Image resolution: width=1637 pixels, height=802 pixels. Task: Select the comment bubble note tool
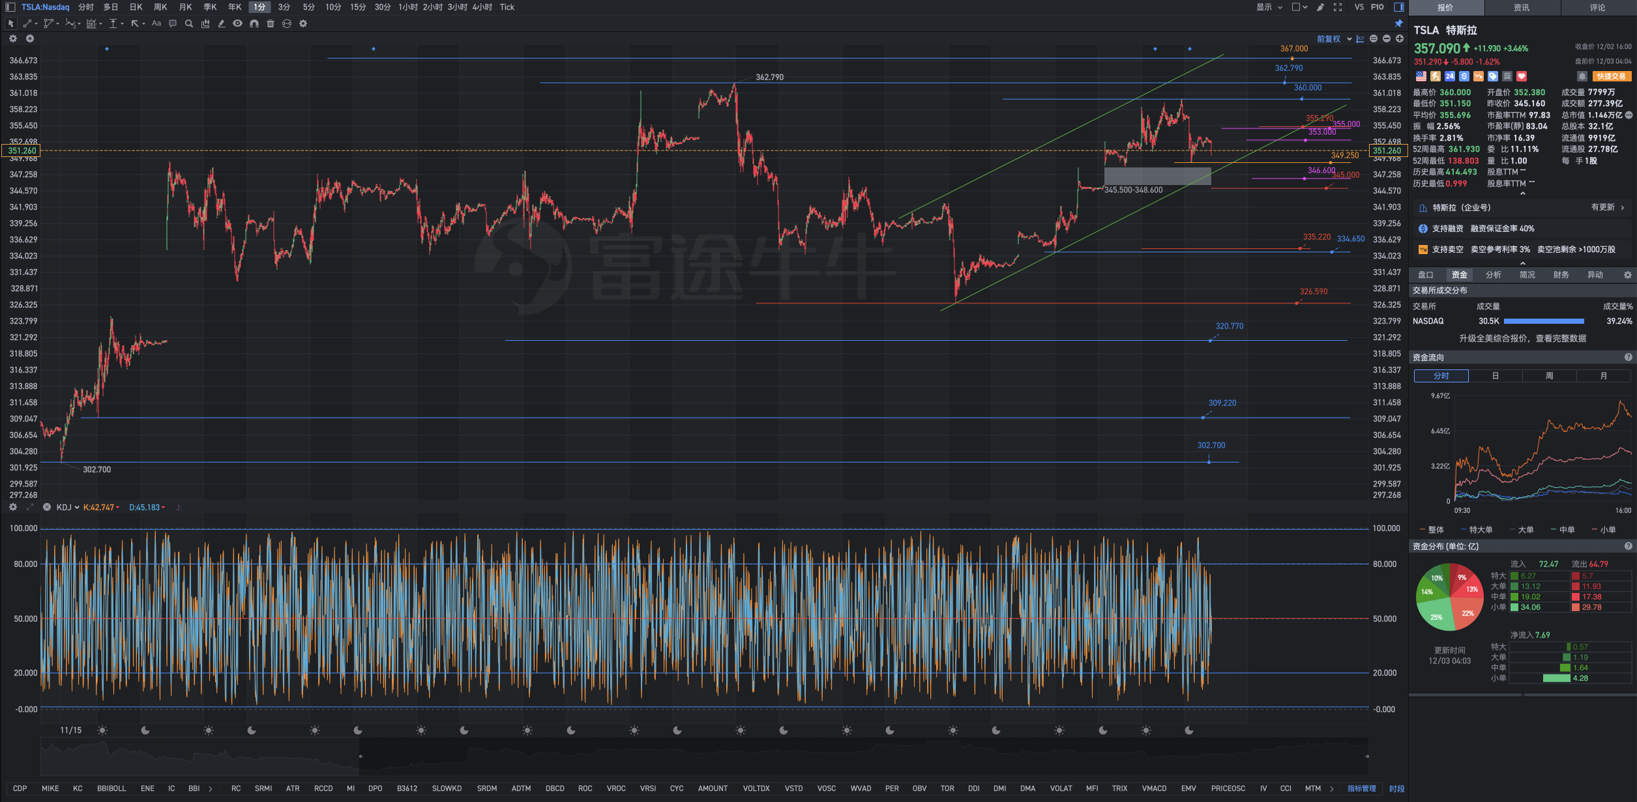173,23
